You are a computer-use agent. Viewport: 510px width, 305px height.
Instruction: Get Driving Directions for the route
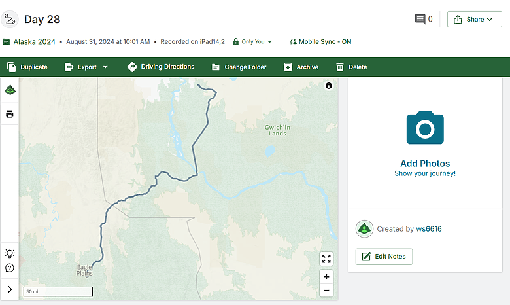161,67
